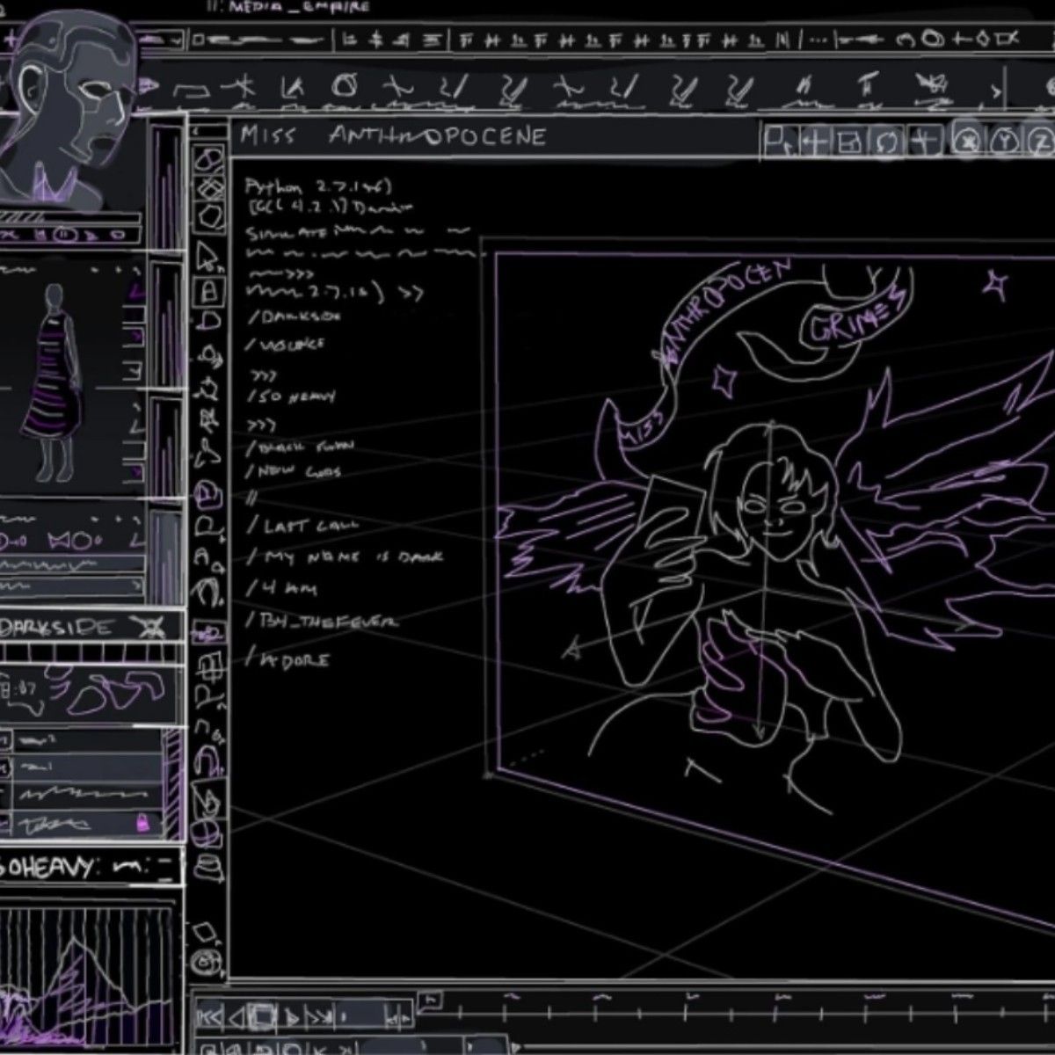
Task: Click the box scale icon in viewport header
Action: click(x=850, y=141)
